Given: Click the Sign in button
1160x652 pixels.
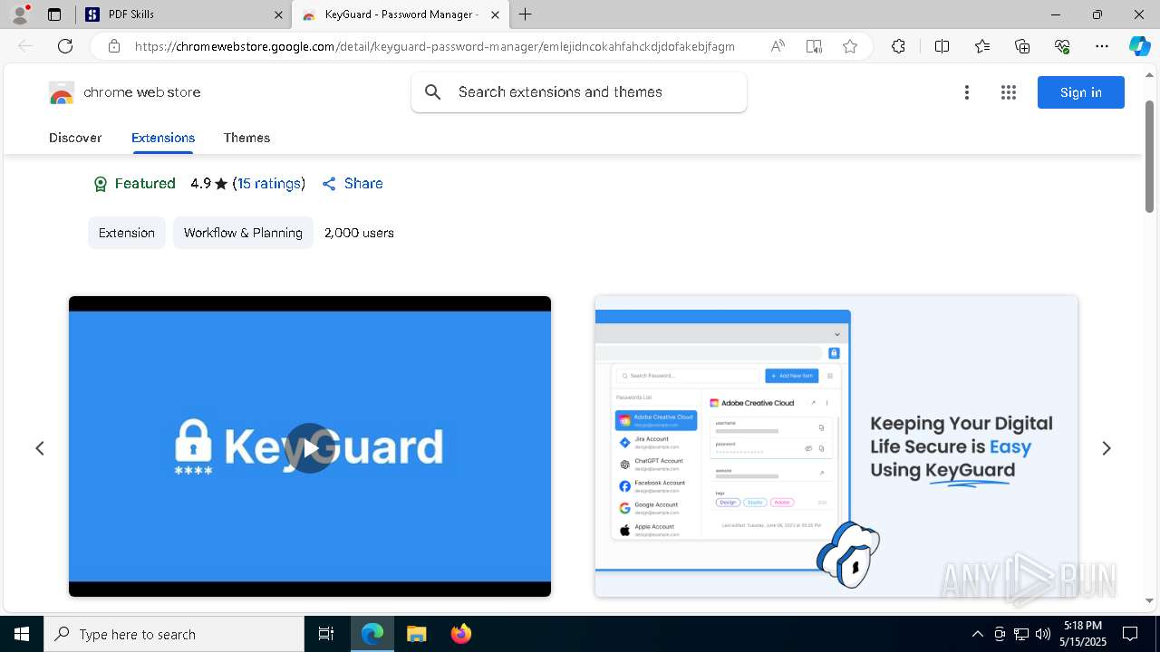Looking at the screenshot, I should pyautogui.click(x=1081, y=92).
